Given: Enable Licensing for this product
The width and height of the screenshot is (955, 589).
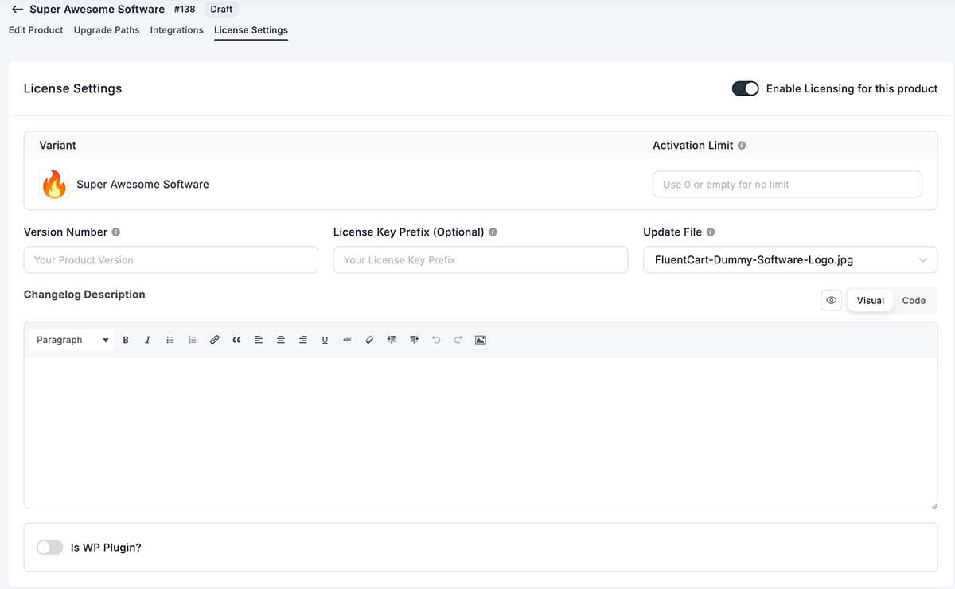Looking at the screenshot, I should (x=745, y=88).
